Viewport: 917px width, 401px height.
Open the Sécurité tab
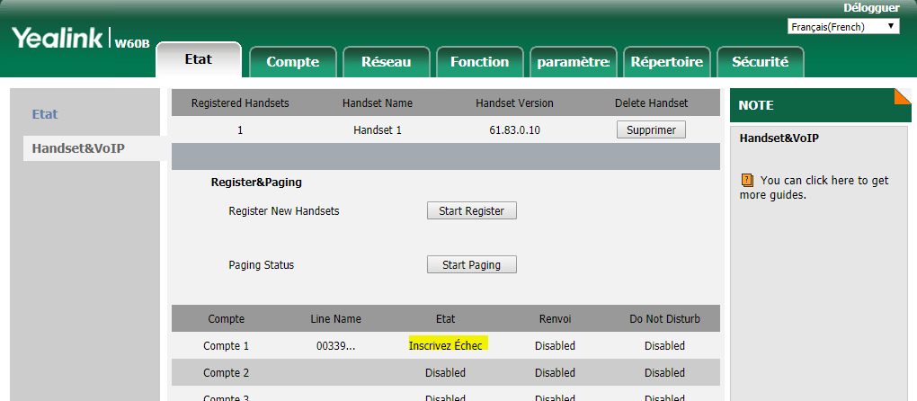point(760,62)
